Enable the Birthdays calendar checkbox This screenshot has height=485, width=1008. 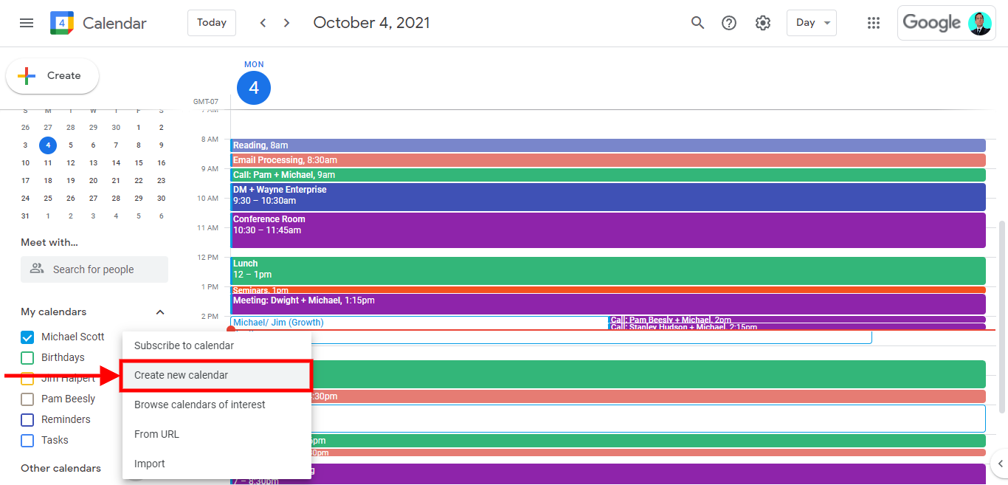[x=27, y=358]
